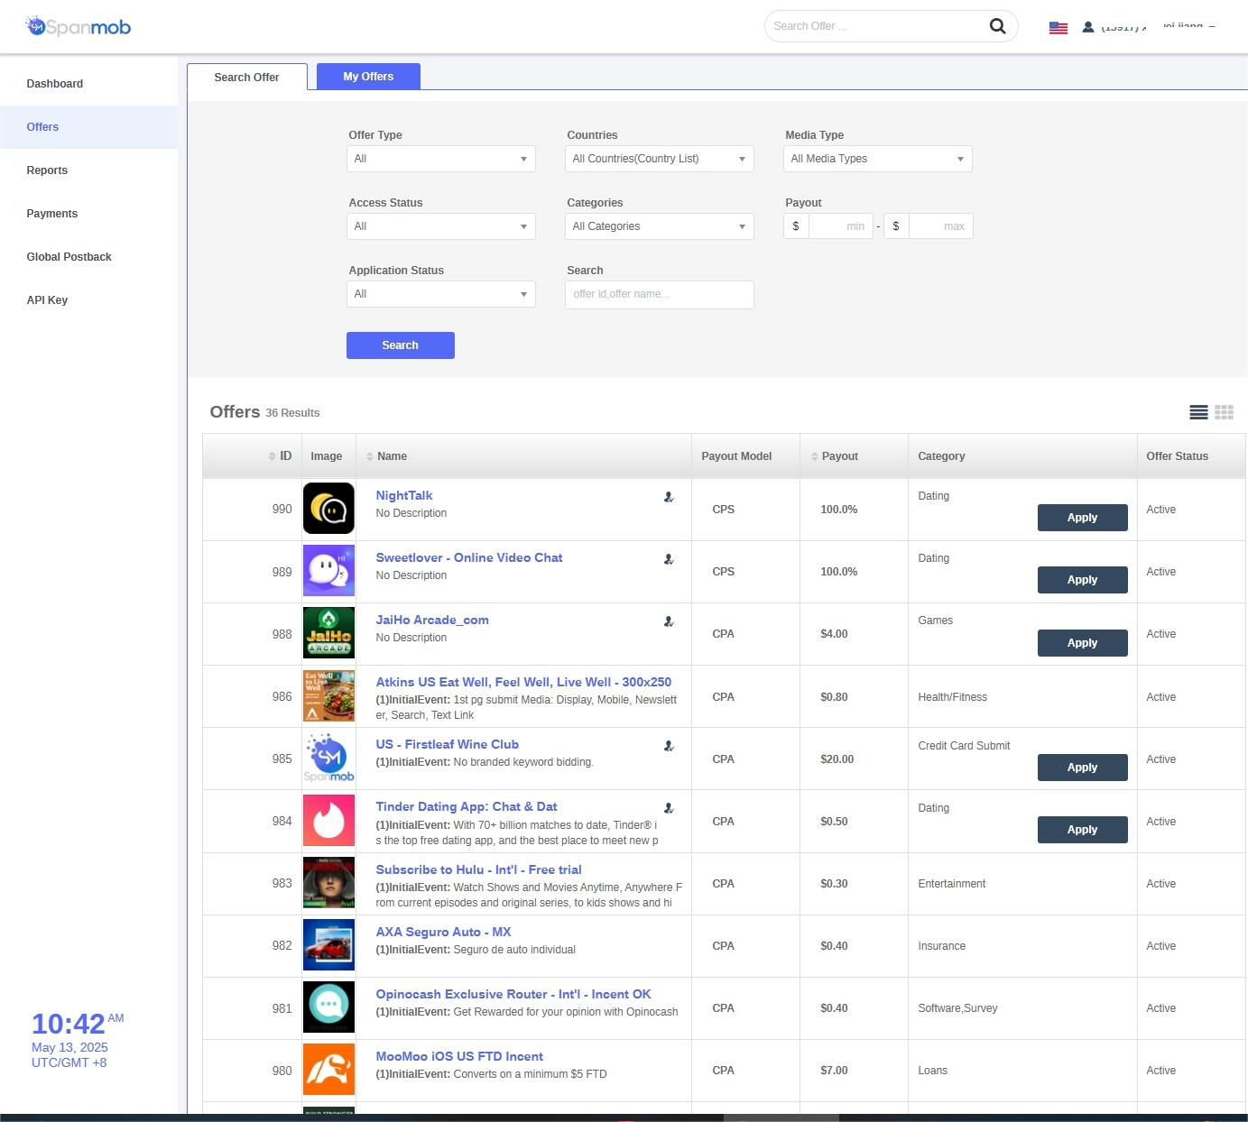Open Reports in sidebar menu
1248x1122 pixels.
[89, 170]
